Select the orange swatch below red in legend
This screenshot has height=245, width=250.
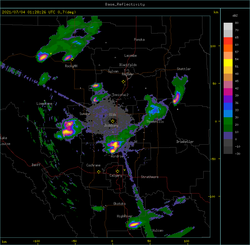(x=228, y=48)
